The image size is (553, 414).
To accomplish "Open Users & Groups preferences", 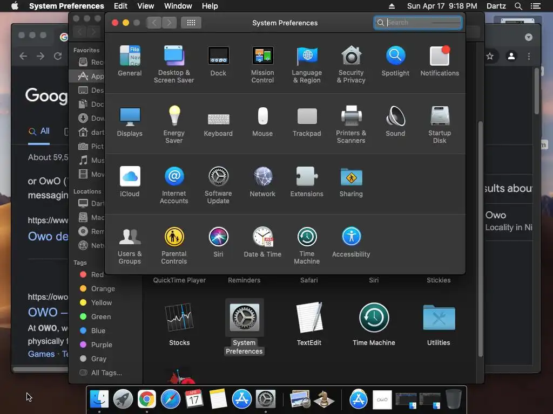I will 130,246.
